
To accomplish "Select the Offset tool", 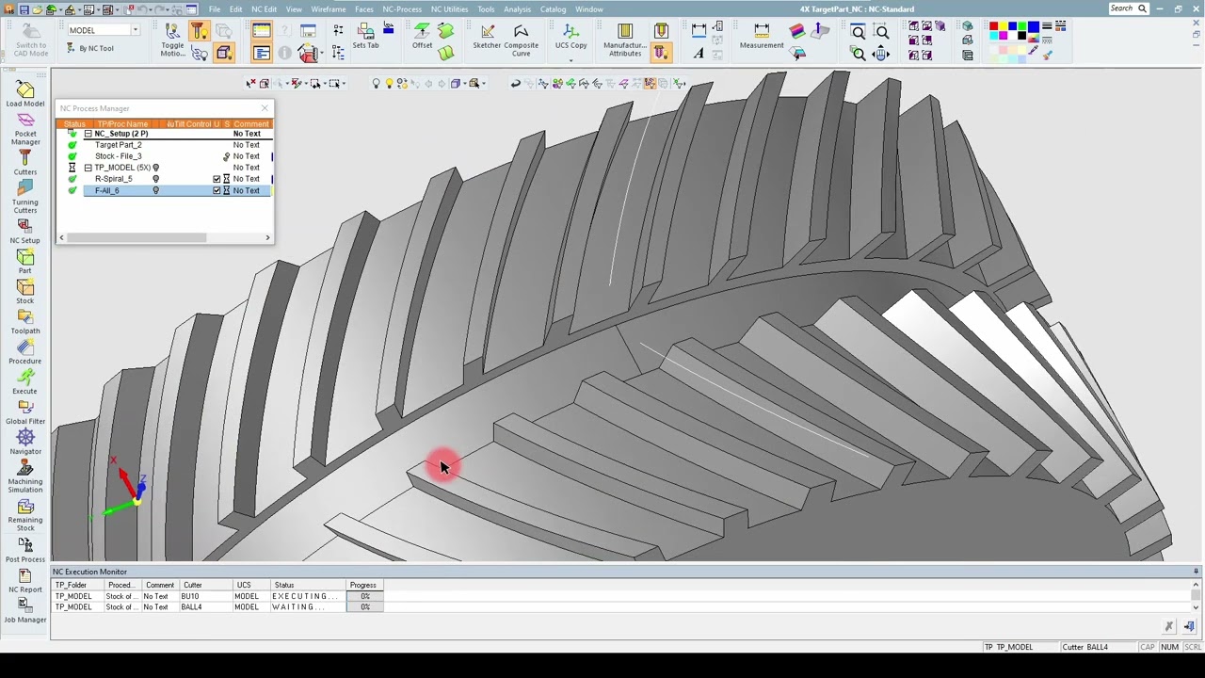I will [422, 38].
